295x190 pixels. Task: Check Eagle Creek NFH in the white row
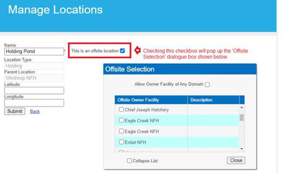pos(122,131)
